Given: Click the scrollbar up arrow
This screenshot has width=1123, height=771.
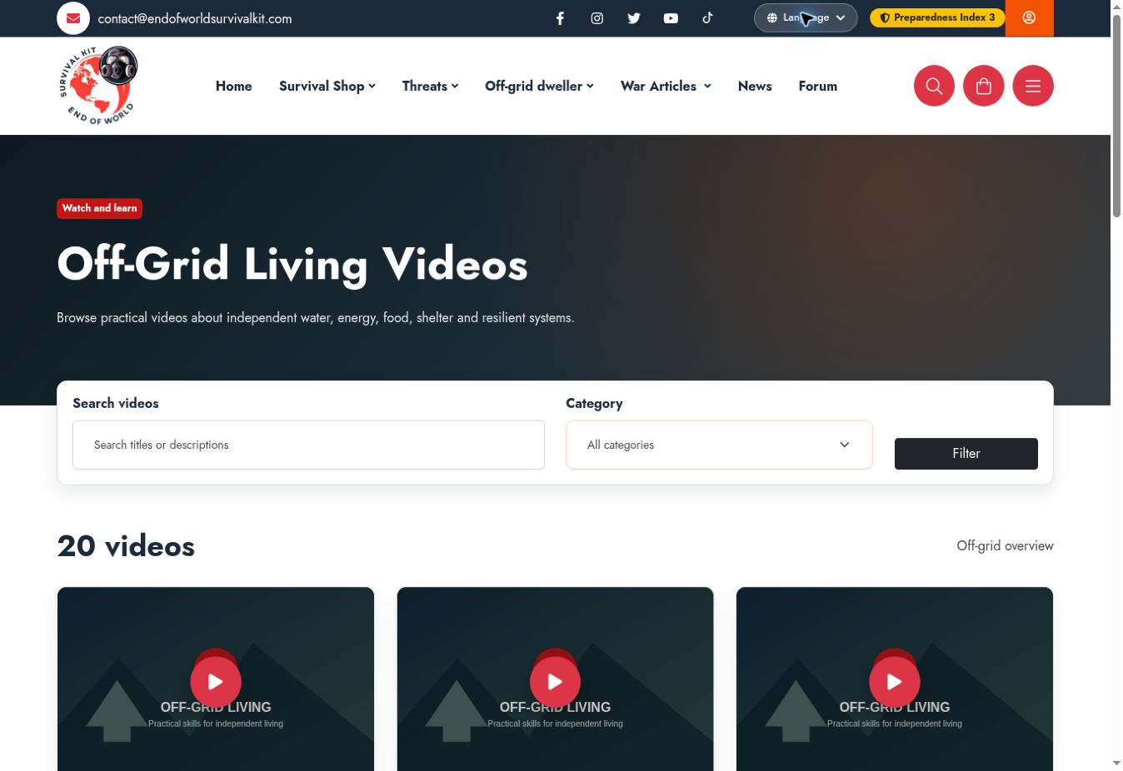Looking at the screenshot, I should click(1116, 6).
